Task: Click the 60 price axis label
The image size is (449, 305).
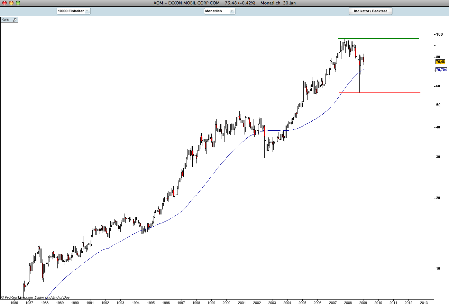Action: (x=438, y=86)
